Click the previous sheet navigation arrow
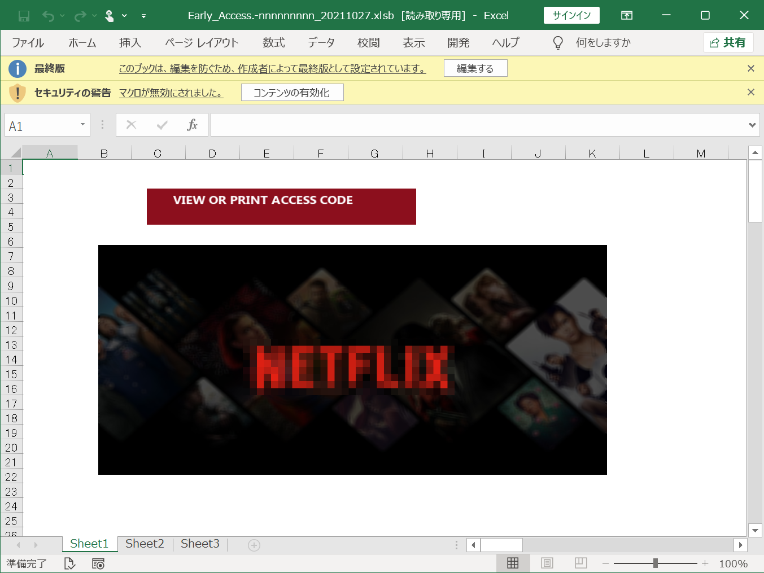The width and height of the screenshot is (764, 573). [19, 545]
